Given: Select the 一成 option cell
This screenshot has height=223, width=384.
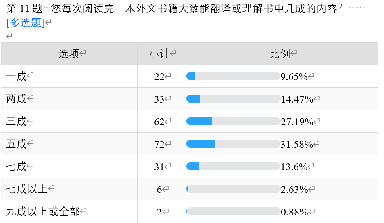Looking at the screenshot, I should tap(17, 76).
